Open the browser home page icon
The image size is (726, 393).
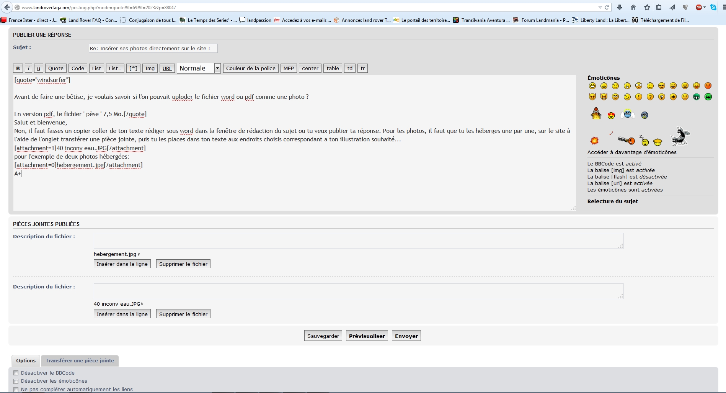tap(633, 7)
